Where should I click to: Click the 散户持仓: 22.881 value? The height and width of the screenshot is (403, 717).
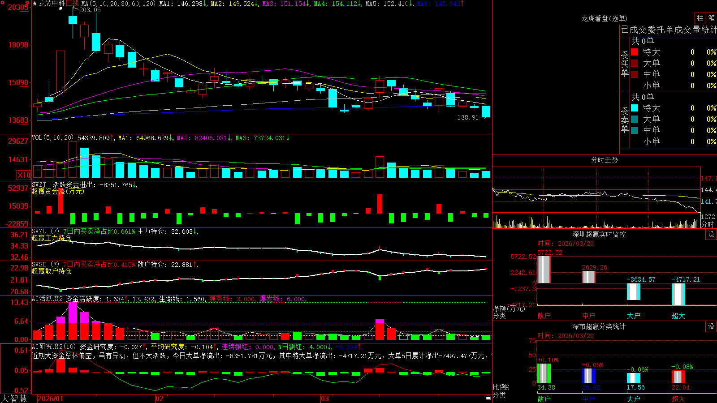coord(165,265)
